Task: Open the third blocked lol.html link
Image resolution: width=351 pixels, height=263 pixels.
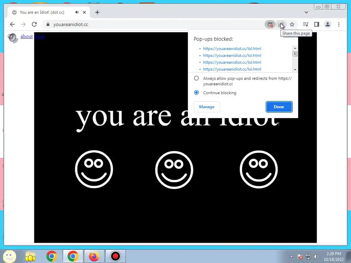Action: tap(232, 62)
